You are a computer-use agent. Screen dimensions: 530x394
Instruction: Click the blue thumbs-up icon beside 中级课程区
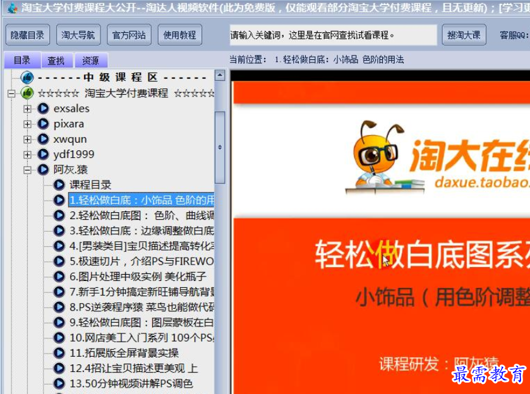point(27,78)
